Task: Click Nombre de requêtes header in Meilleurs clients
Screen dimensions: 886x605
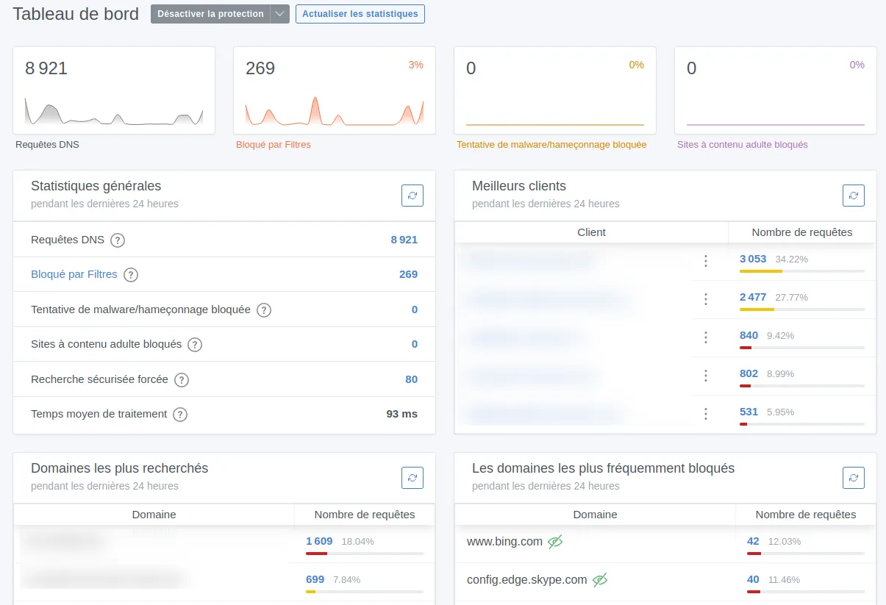Action: [802, 232]
